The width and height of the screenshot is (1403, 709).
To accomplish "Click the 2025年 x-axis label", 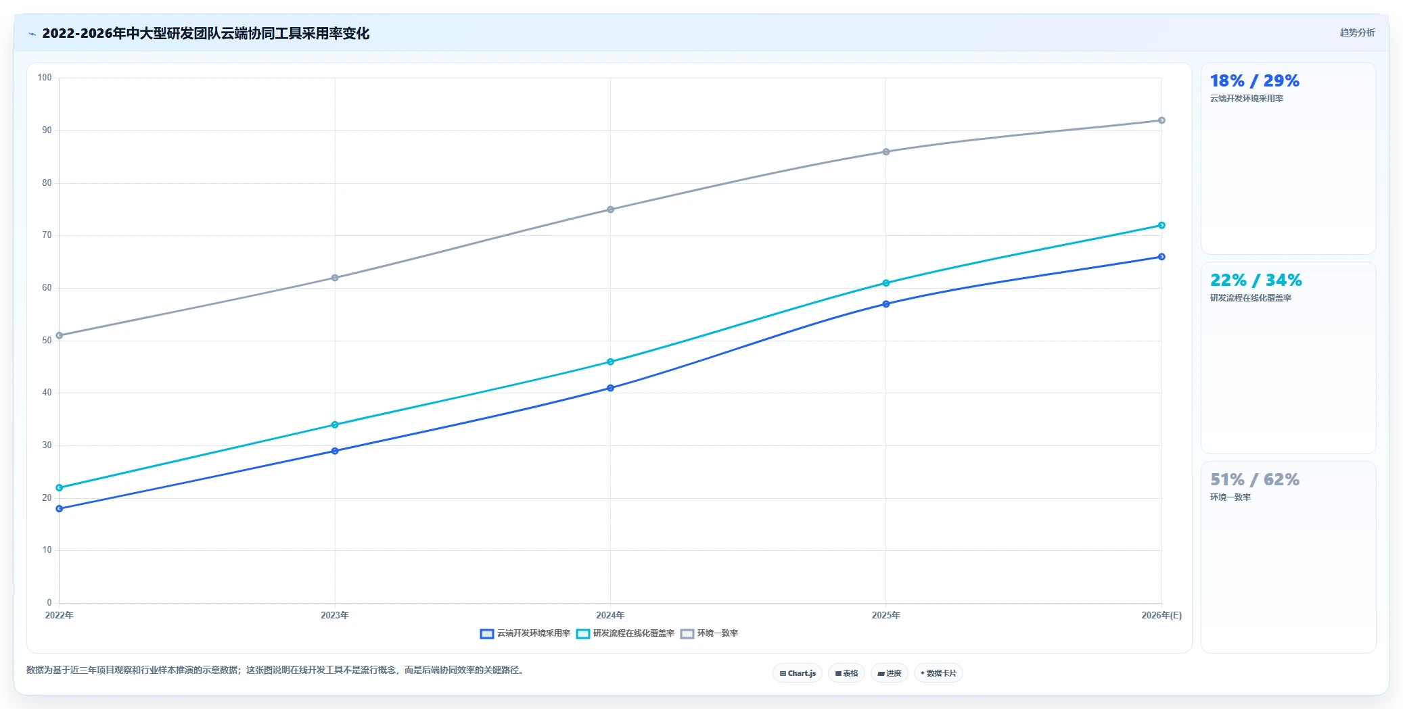I will pos(886,616).
